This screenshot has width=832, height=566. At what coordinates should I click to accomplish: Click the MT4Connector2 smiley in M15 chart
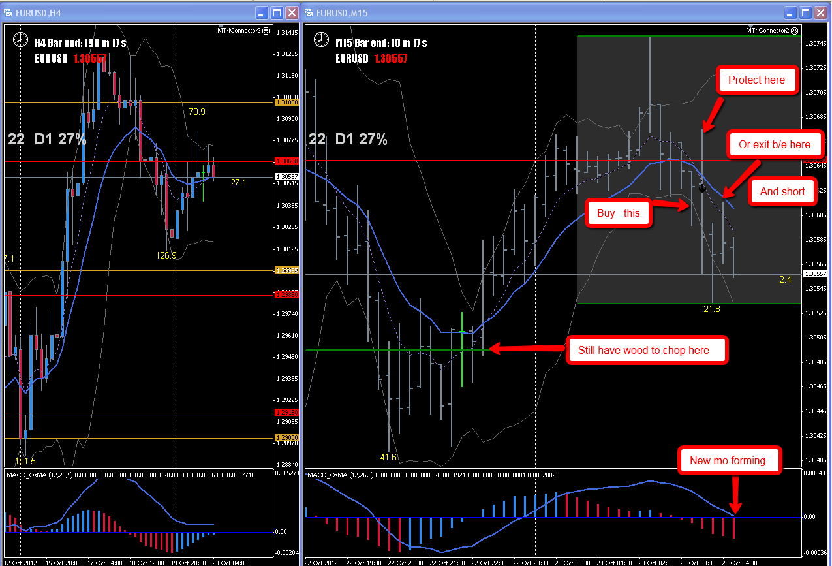click(795, 30)
